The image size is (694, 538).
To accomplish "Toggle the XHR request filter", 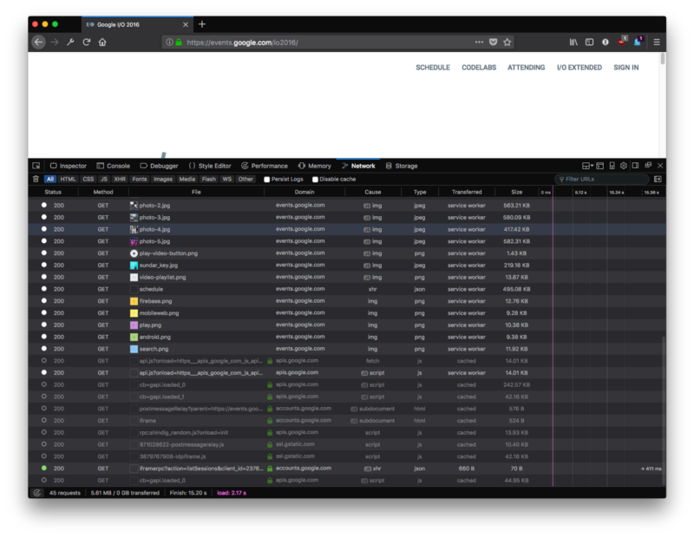I will (x=120, y=179).
